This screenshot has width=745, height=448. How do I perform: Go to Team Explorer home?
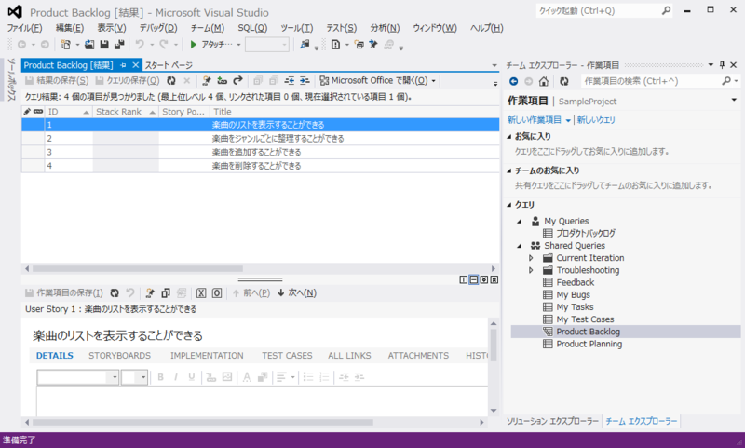[x=544, y=81]
